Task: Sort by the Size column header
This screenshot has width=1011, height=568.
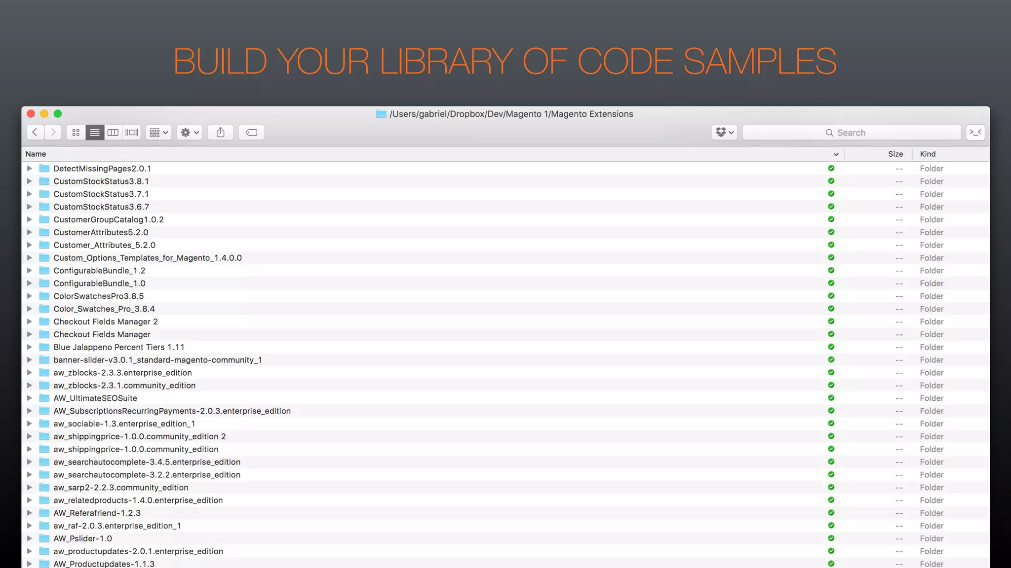Action: pyautogui.click(x=895, y=154)
